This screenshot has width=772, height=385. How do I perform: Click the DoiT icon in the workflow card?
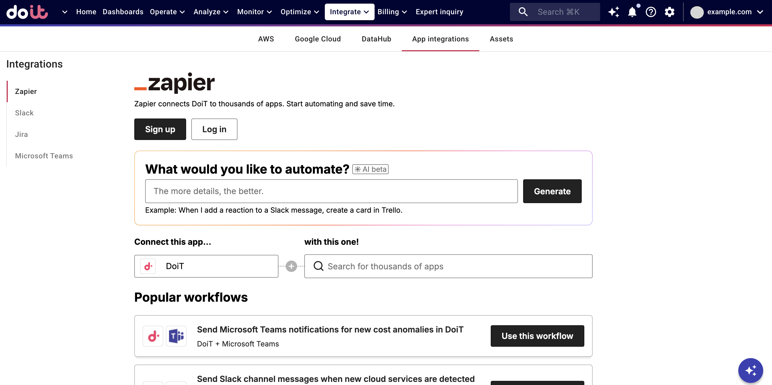click(153, 336)
